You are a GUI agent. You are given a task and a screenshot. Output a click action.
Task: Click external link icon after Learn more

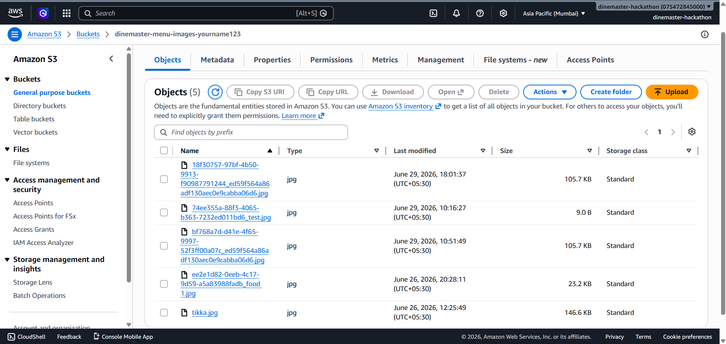point(321,116)
